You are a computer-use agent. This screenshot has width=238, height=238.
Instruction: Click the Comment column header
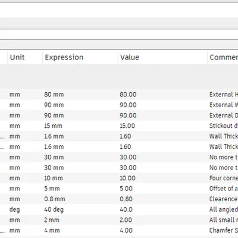(223, 57)
